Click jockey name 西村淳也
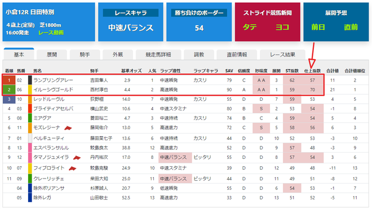Image resolution: width=372 pixels, height=209 pixels. coord(99,90)
